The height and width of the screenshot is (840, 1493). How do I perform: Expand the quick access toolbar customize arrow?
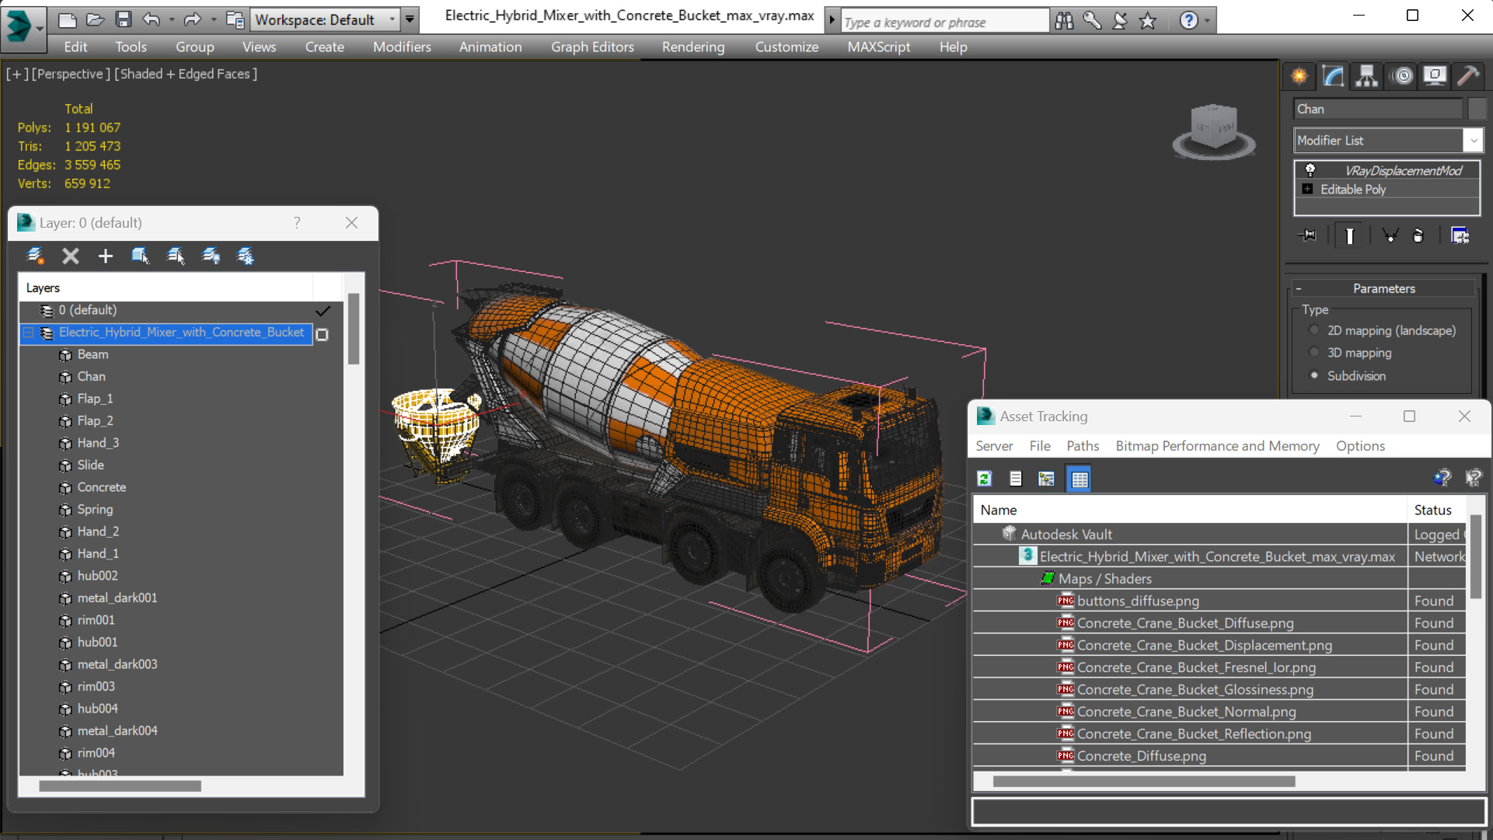410,19
